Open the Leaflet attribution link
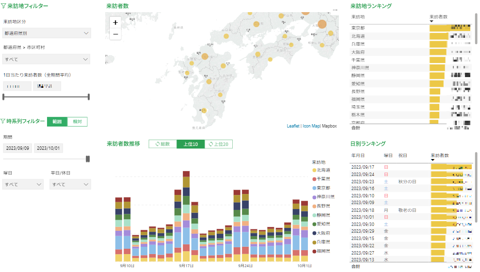This screenshot has width=480, height=272. [x=293, y=126]
